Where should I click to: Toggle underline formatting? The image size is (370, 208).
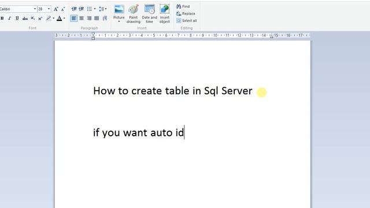click(17, 18)
